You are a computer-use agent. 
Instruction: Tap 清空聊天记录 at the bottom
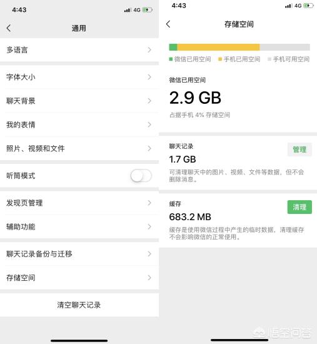coord(79,305)
